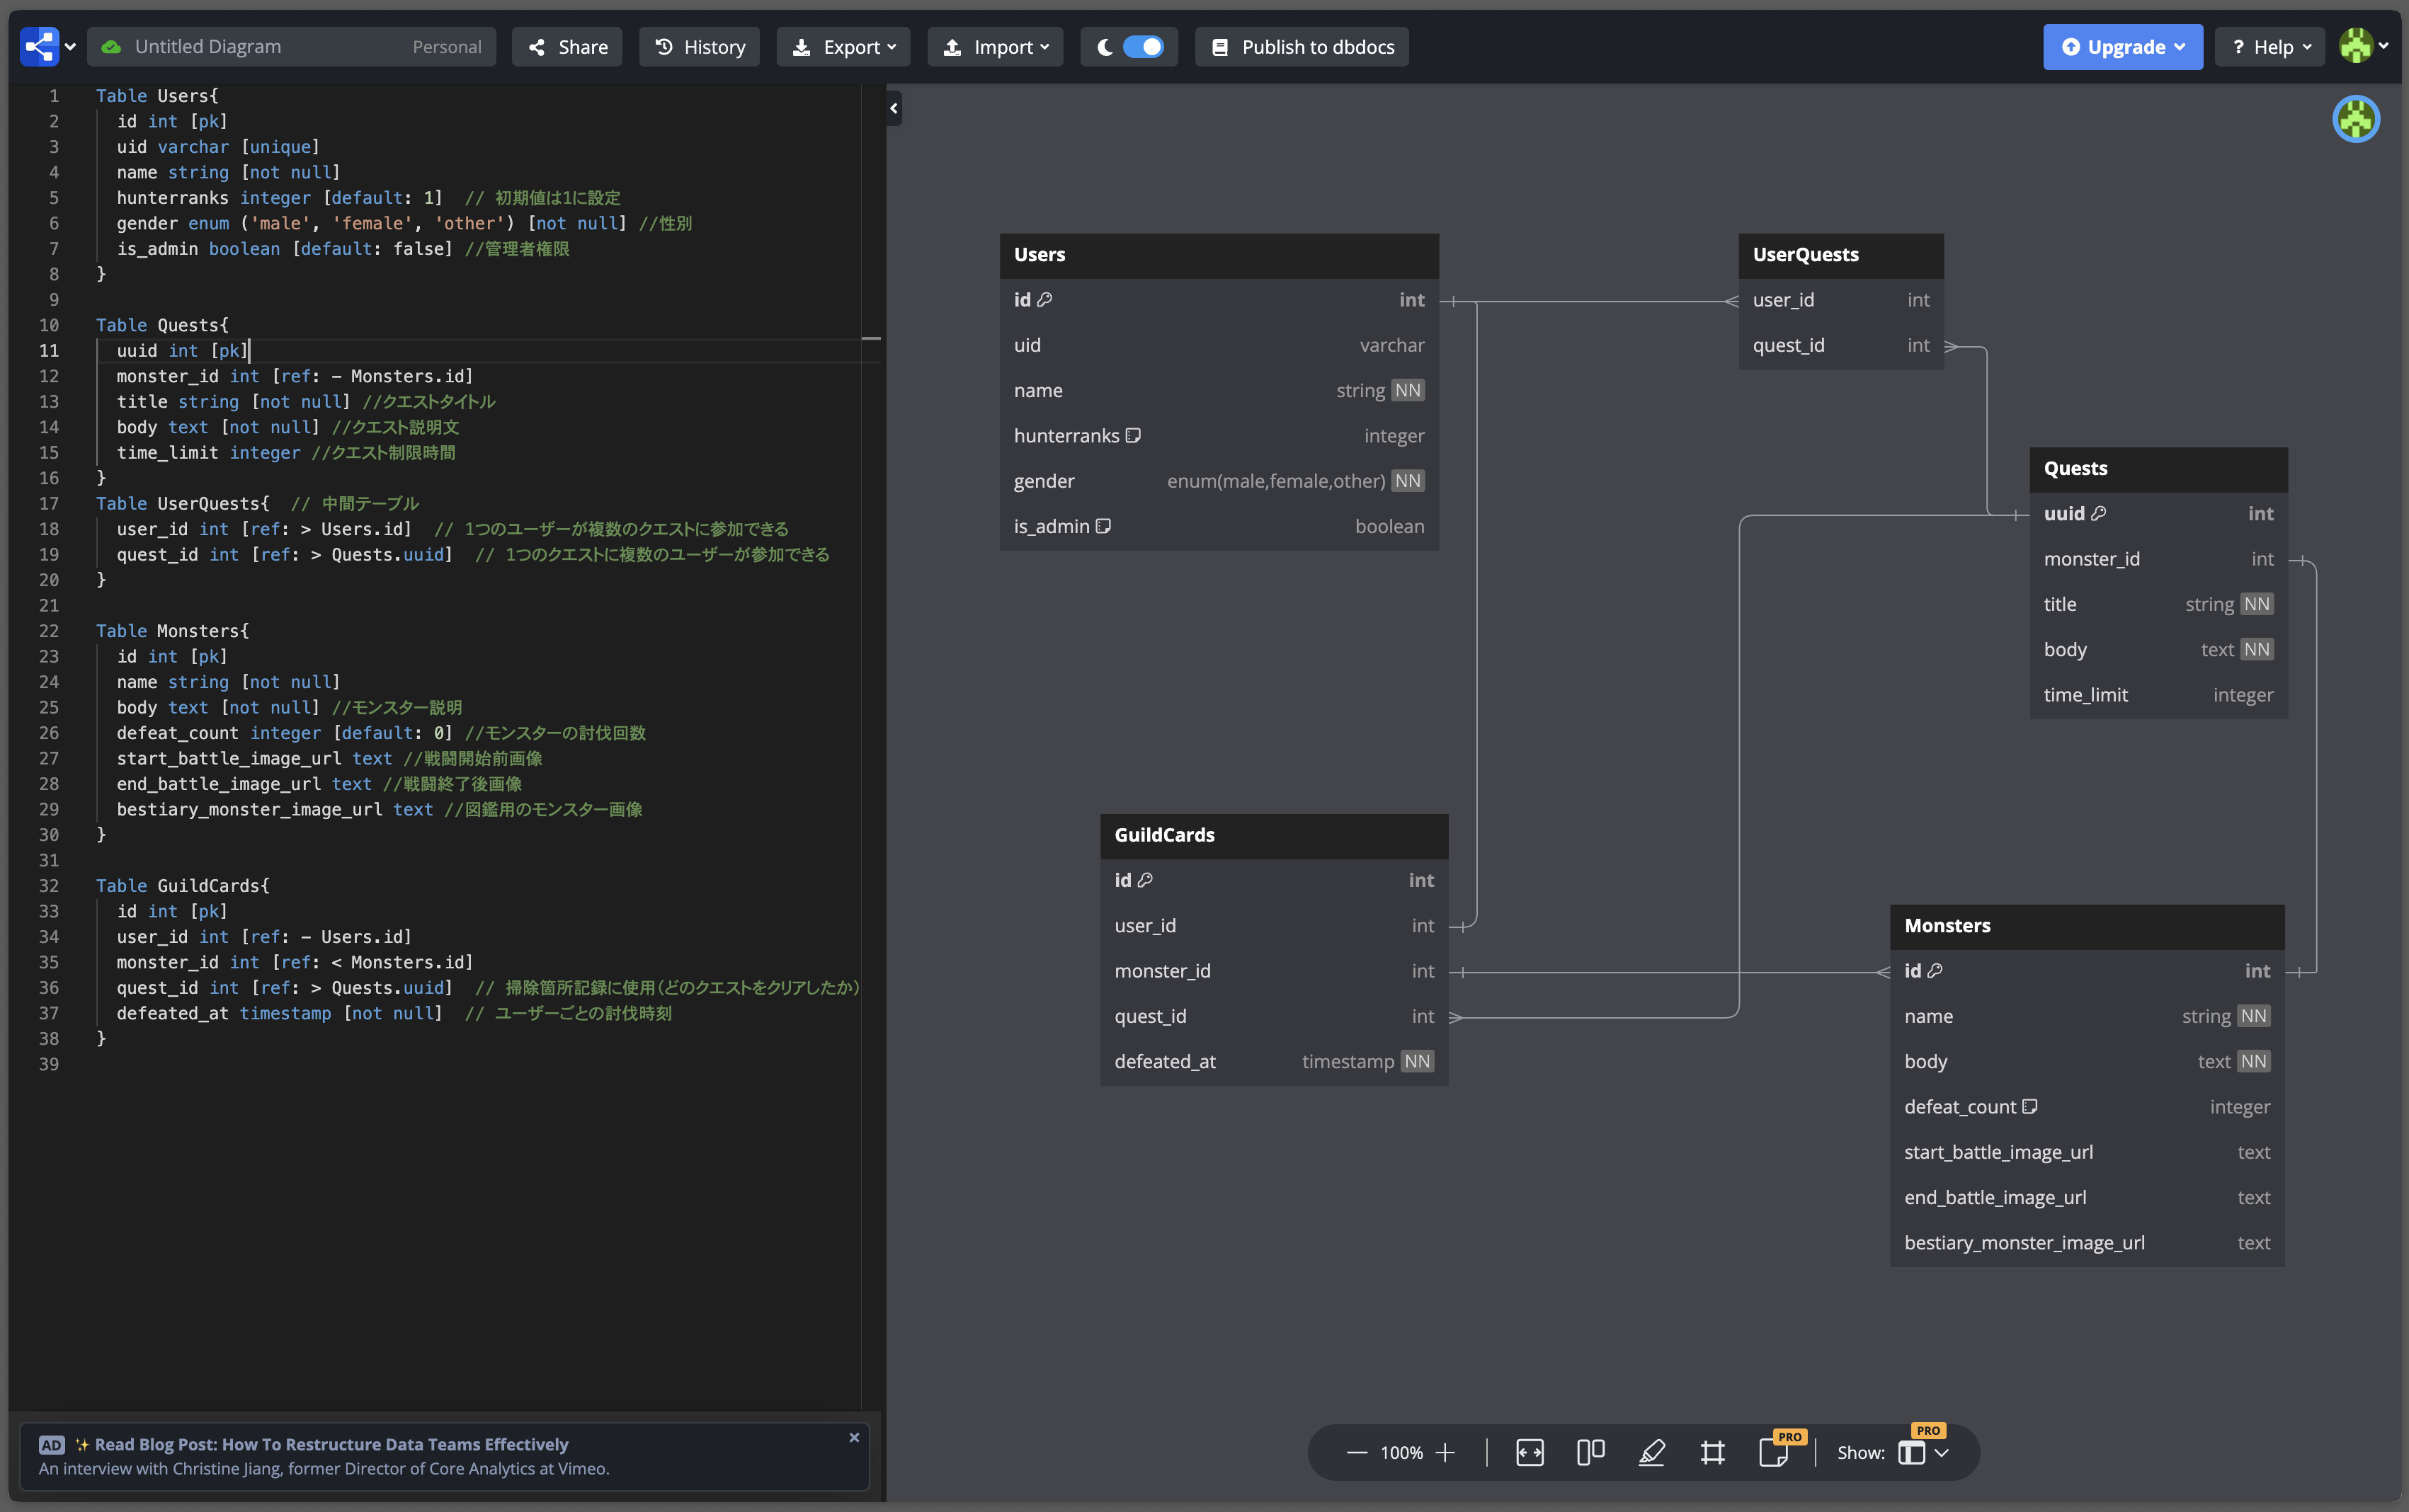2409x1512 pixels.
Task: Open the Show view mode dropdown
Action: click(1923, 1452)
